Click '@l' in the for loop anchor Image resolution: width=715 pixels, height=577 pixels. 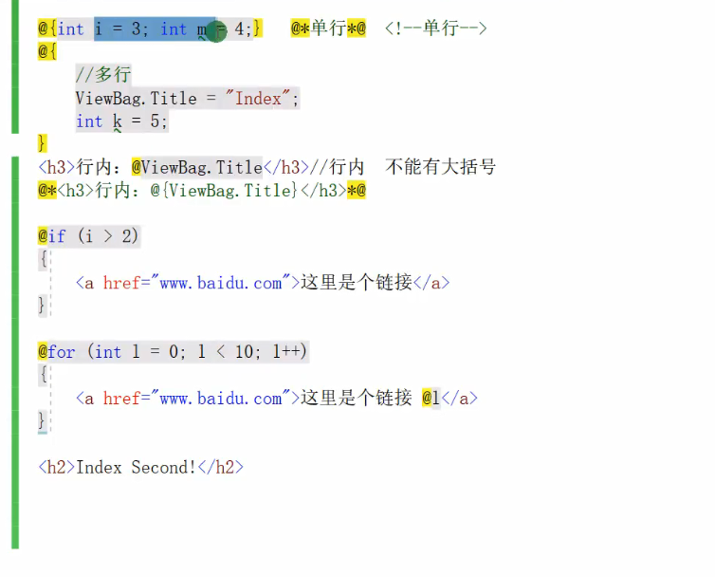coord(431,398)
